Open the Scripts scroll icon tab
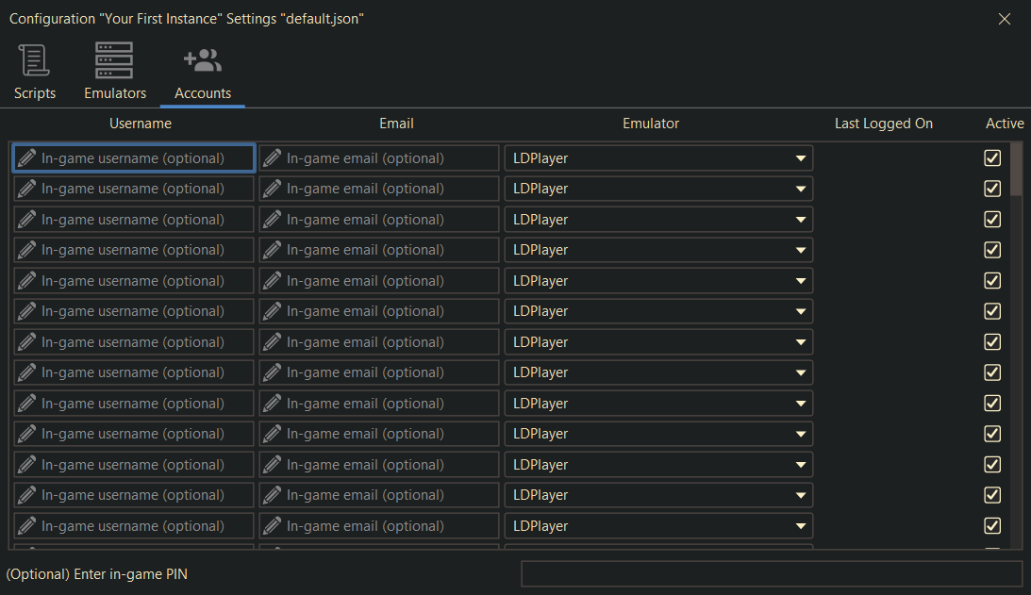This screenshot has height=595, width=1031. pyautogui.click(x=35, y=73)
